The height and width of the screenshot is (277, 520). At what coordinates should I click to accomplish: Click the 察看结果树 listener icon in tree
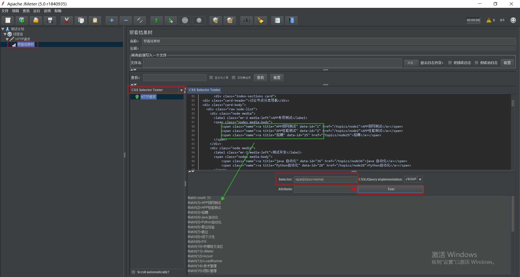pyautogui.click(x=14, y=45)
